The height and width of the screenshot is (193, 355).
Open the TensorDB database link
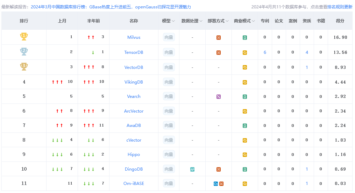134,52
